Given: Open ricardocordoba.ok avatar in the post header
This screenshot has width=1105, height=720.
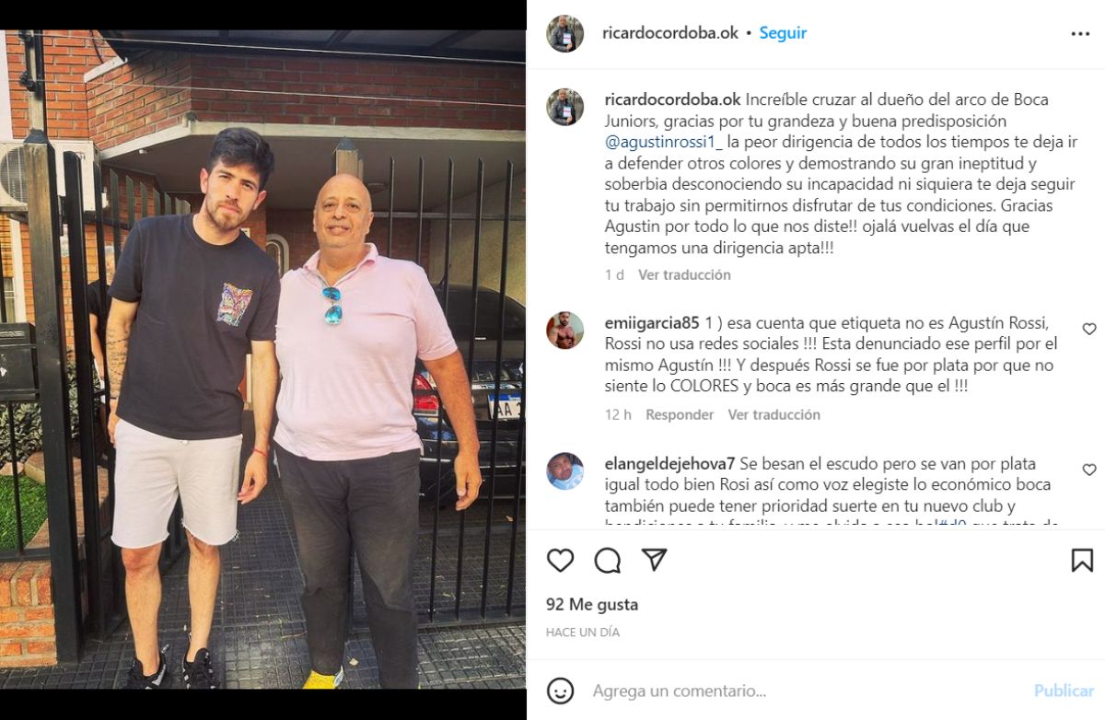Looking at the screenshot, I should (x=564, y=33).
